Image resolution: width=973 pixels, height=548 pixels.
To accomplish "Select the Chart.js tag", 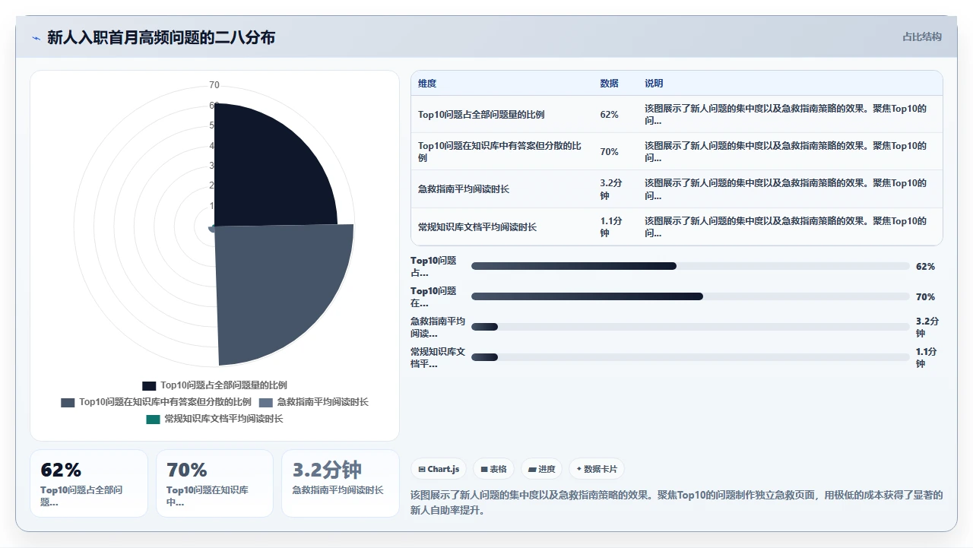I will pos(439,469).
